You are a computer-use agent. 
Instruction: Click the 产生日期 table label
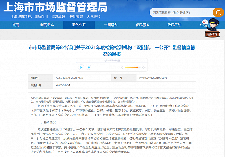[36, 85]
